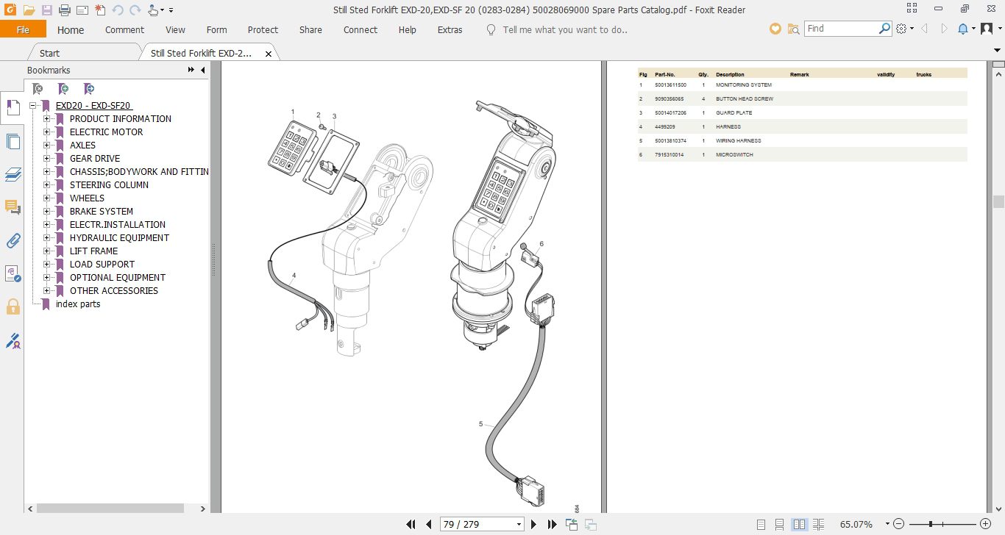The width and height of the screenshot is (1005, 535).
Task: Open the Layers sidebar icon
Action: coord(13,174)
